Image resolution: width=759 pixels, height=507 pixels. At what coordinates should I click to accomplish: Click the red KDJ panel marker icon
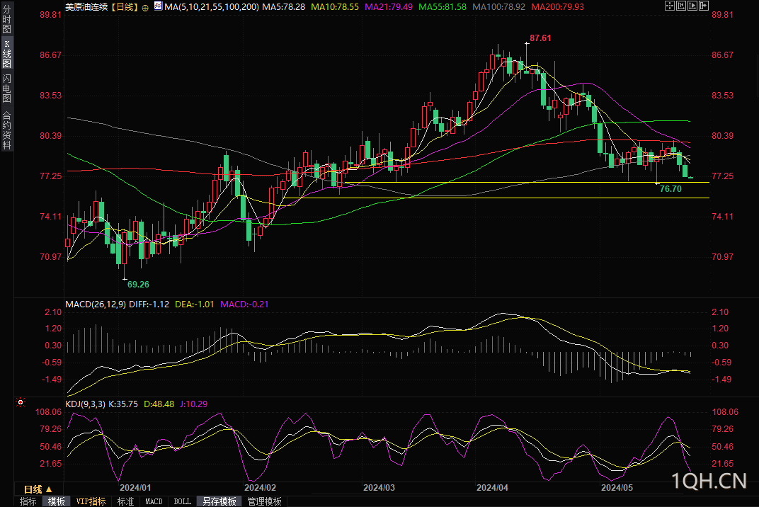click(21, 402)
